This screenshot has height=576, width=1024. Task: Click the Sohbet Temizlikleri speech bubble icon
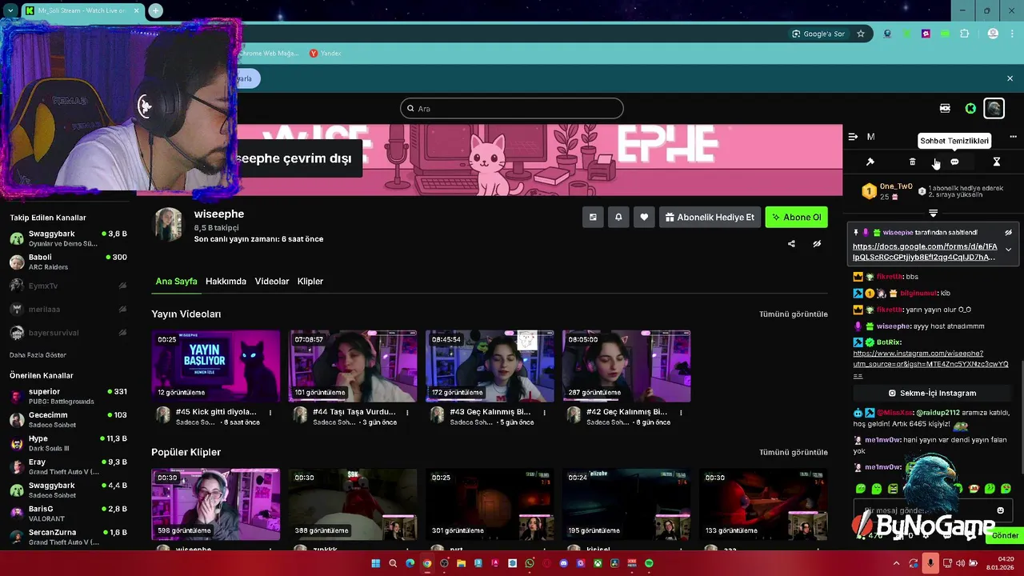coord(954,162)
